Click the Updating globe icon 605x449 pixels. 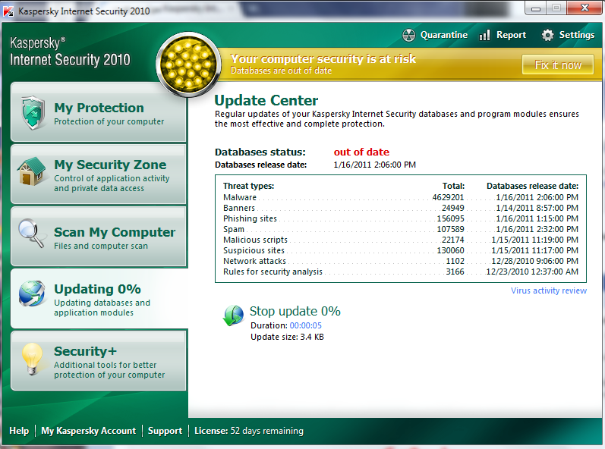pyautogui.click(x=32, y=294)
